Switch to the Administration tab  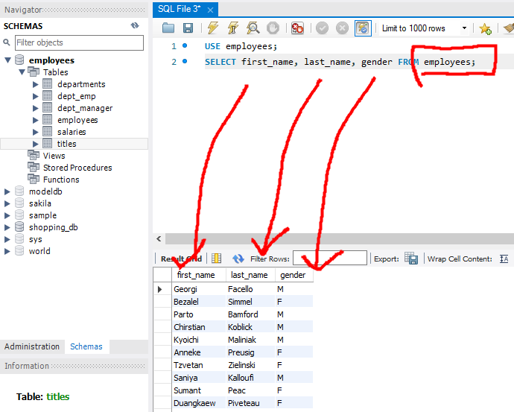(32, 346)
